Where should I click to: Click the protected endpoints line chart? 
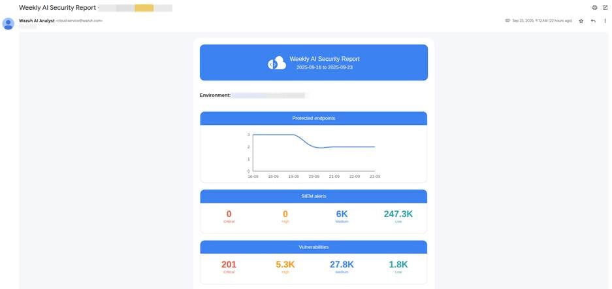314,153
